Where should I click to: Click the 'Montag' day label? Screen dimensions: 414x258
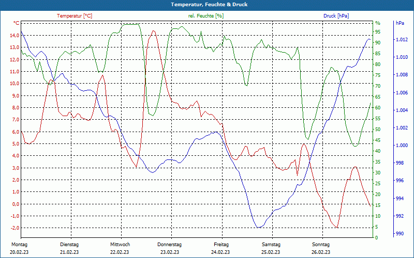tap(19, 245)
